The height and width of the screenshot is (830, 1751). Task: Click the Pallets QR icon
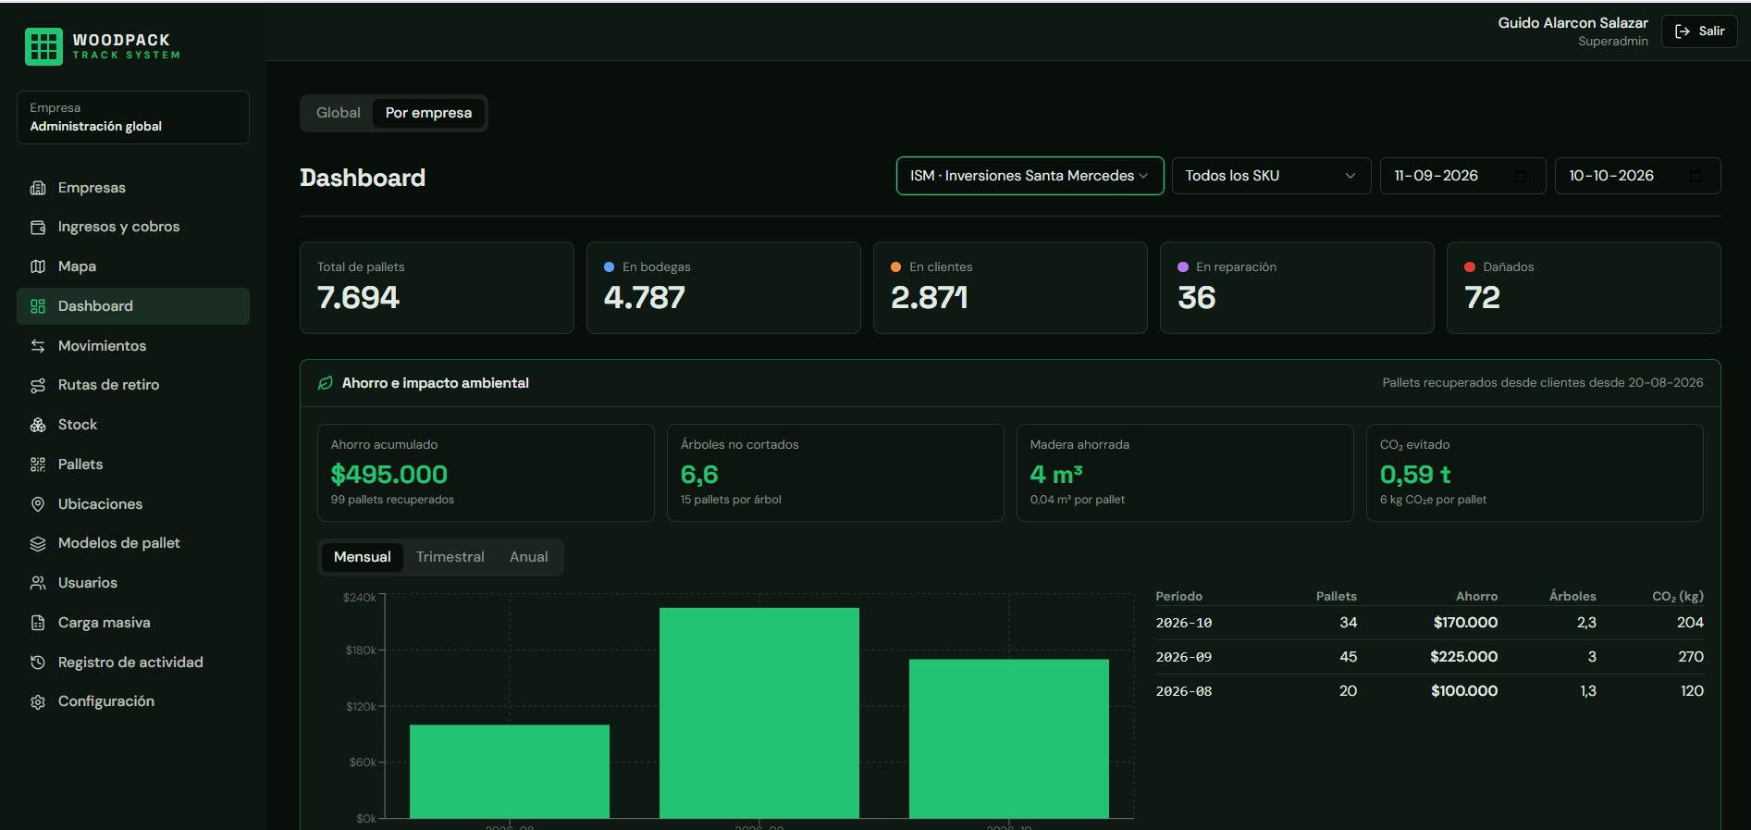(x=38, y=465)
